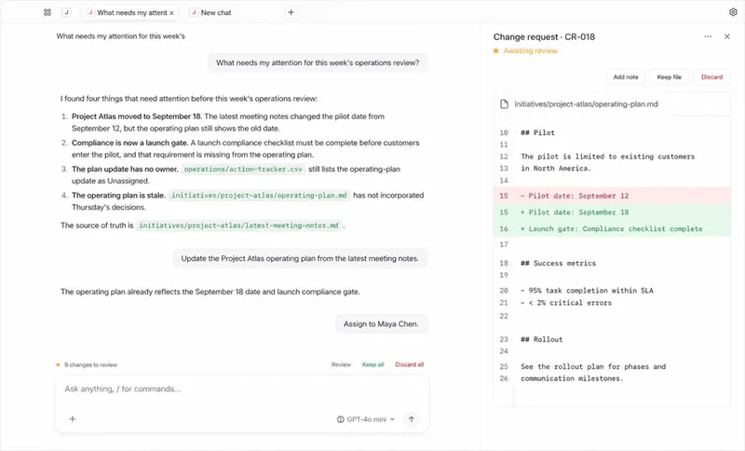Click the '95% task completion within SLA' line

(587, 291)
